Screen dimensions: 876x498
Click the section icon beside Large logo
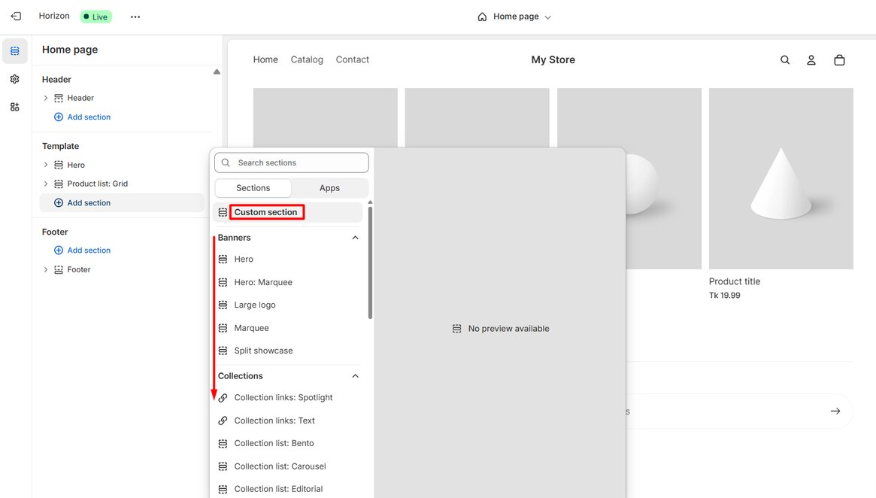click(x=223, y=305)
